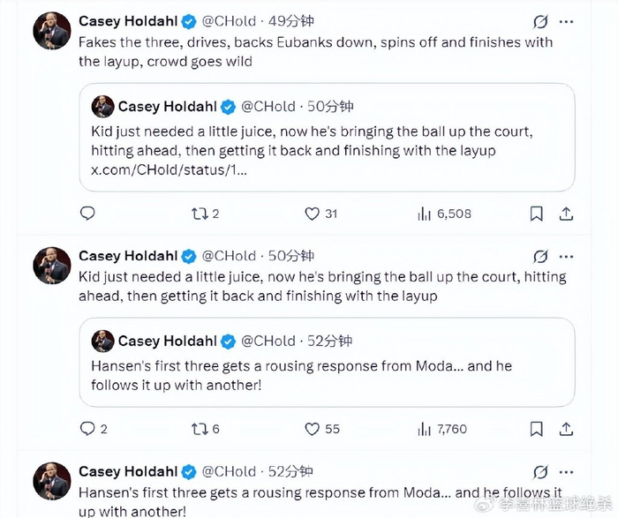Reply to the 'Fakes the three' tweet
618x518 pixels.
pos(87,214)
